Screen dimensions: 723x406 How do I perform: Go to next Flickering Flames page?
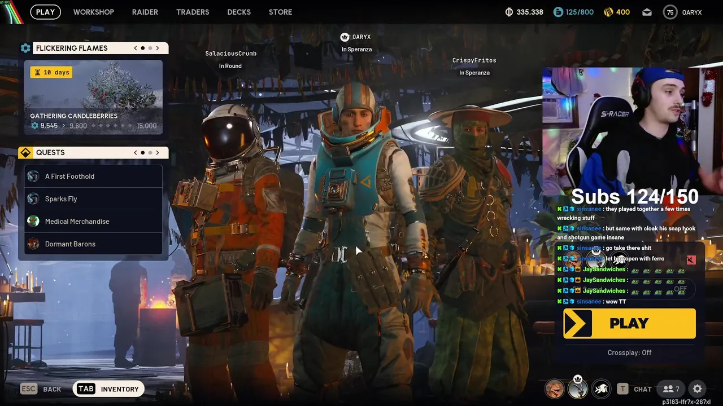click(157, 48)
